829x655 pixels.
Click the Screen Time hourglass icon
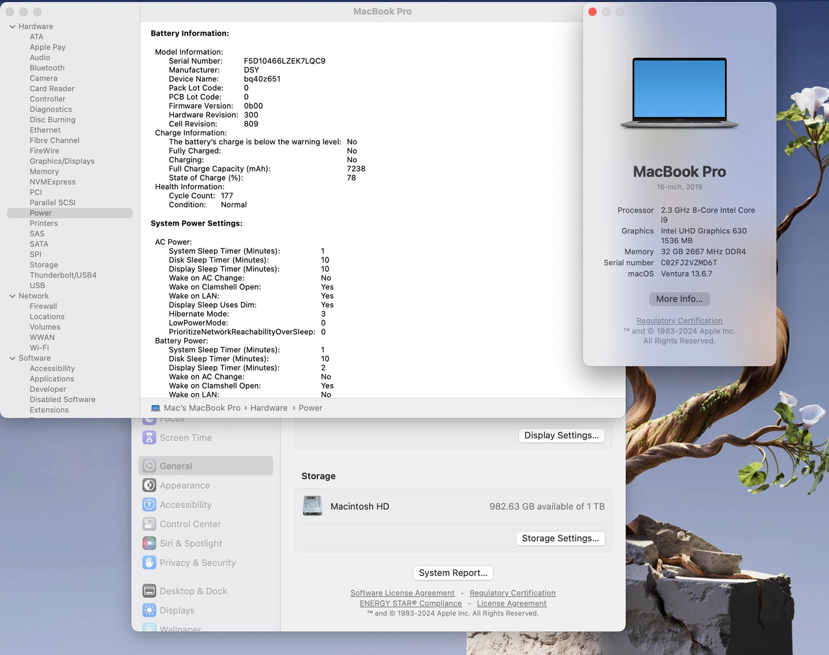tap(149, 438)
